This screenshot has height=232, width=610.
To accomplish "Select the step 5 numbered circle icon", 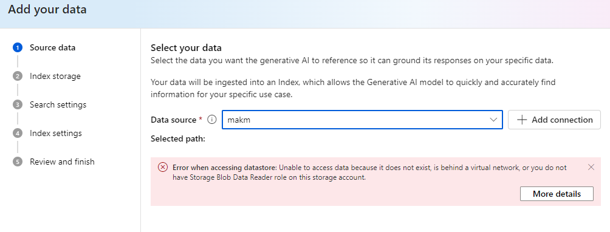I will [x=18, y=162].
